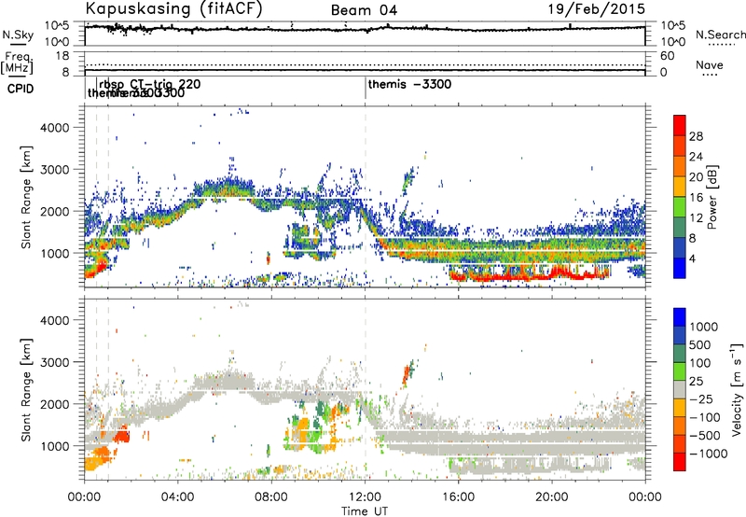The image size is (746, 517).
Task: Click the 'N.Search' legend label
Action: [x=720, y=35]
